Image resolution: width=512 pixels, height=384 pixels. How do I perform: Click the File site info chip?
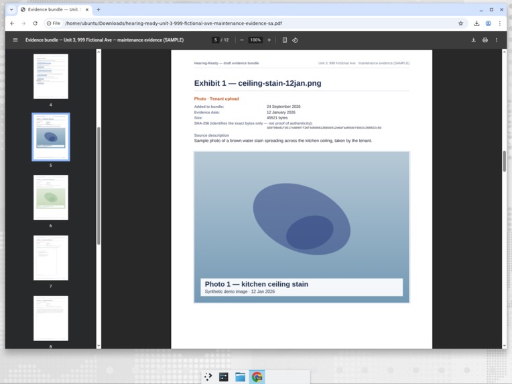point(53,23)
